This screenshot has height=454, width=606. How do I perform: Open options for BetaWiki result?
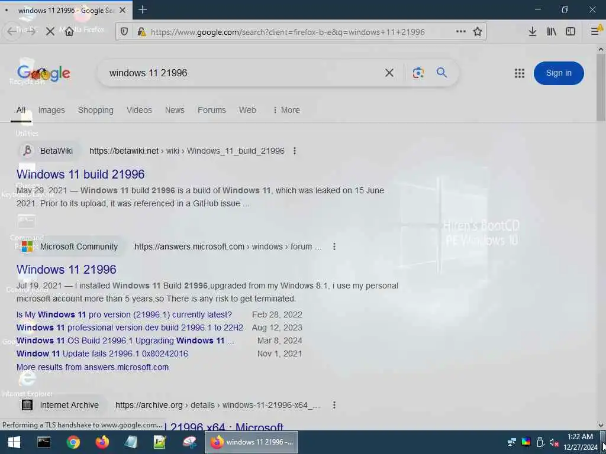(x=295, y=151)
